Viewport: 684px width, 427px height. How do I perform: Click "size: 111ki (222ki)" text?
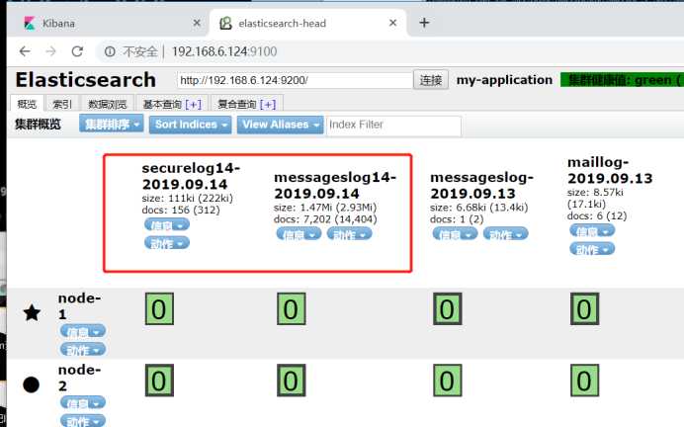tap(187, 199)
